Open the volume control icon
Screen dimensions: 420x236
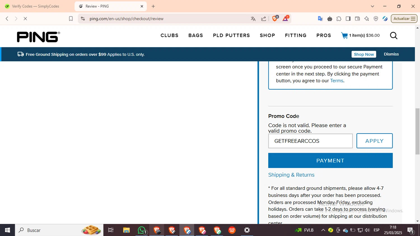pos(367,230)
